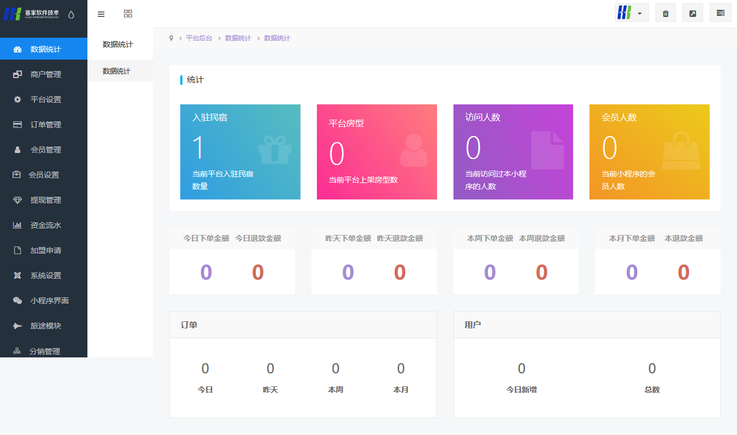
Task: Click the hamburger menu collapse icon
Action: [x=101, y=14]
